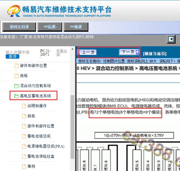180x171 pixels.
Task: Click 当前车型 vehicle model text
Action: 47,37
